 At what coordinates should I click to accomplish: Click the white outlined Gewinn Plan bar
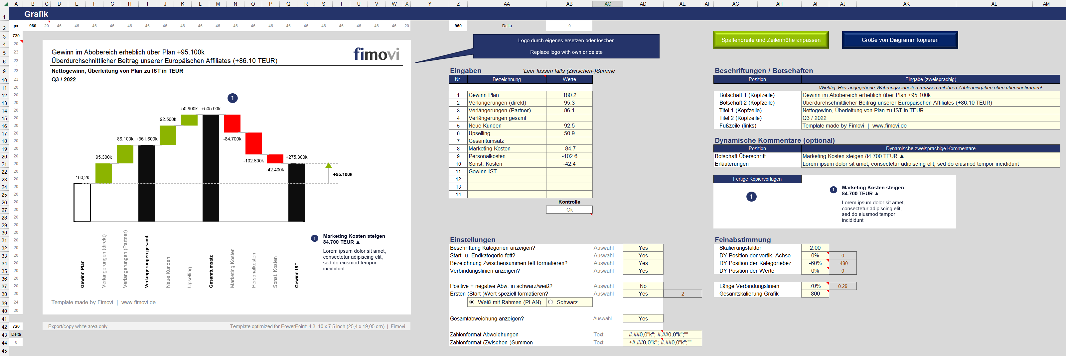coord(82,202)
